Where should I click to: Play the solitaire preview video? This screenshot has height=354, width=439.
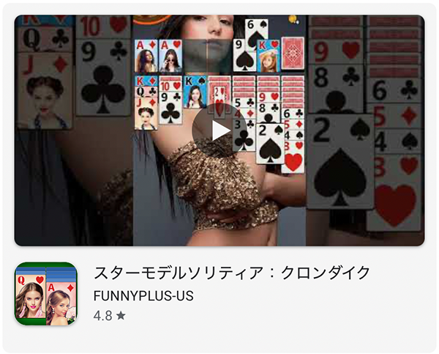pos(219,130)
